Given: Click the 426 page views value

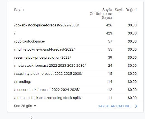Looking at the screenshot, I should tap(109, 25).
